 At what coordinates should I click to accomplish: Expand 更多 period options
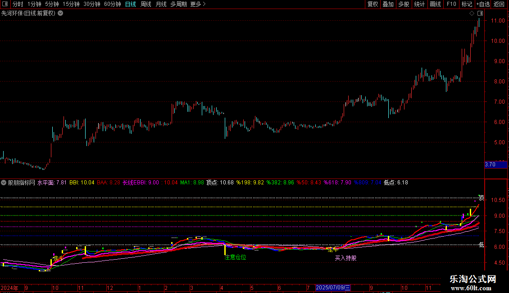point(198,4)
